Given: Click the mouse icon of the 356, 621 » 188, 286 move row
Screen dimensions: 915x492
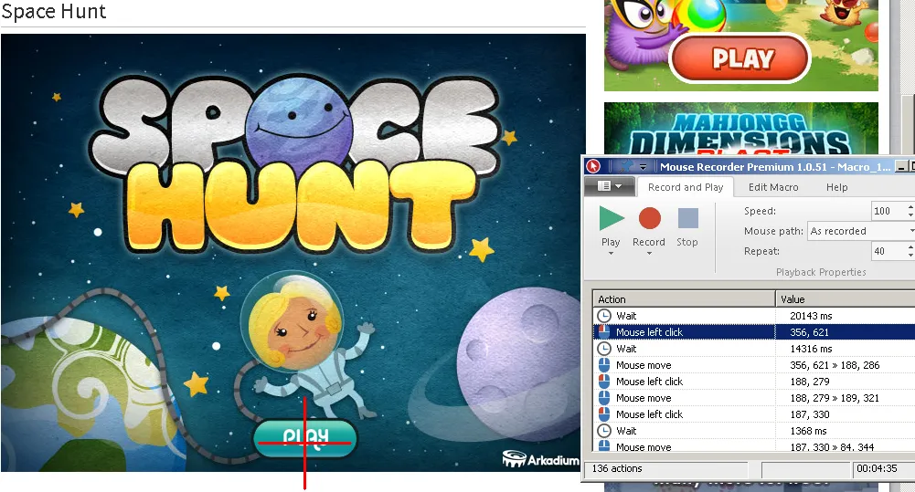Looking at the screenshot, I should pyautogui.click(x=604, y=365).
